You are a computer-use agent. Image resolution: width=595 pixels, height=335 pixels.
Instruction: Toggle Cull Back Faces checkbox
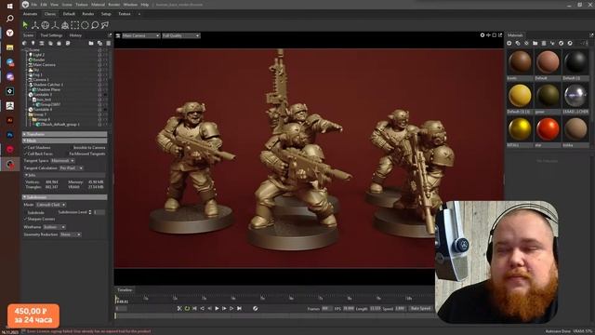point(25,154)
